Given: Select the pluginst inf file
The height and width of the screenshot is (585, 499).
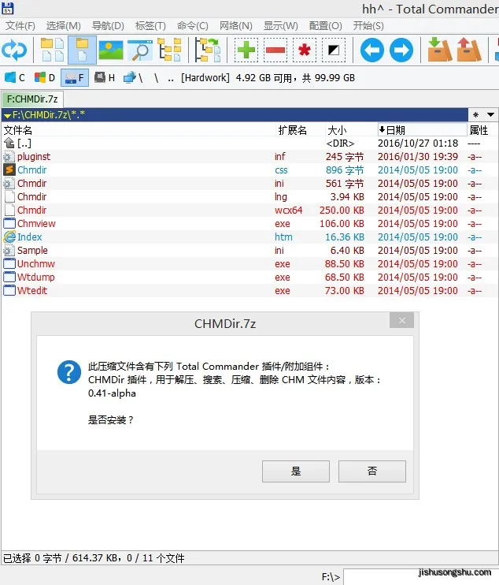Looking at the screenshot, I should point(249,157).
